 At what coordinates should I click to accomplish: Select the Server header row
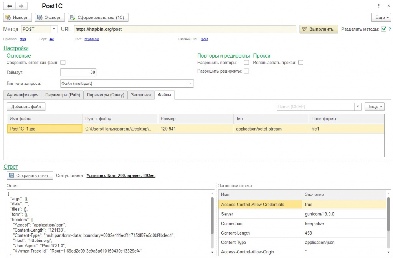coord(302,214)
